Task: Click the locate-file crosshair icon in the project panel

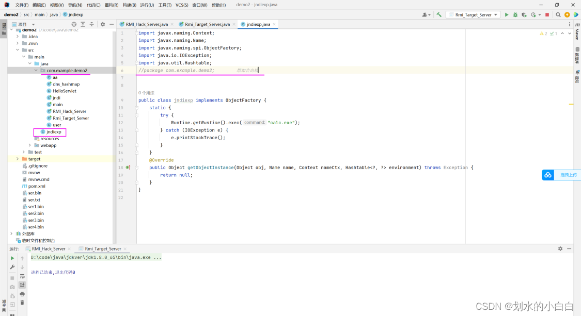Action: [x=74, y=24]
